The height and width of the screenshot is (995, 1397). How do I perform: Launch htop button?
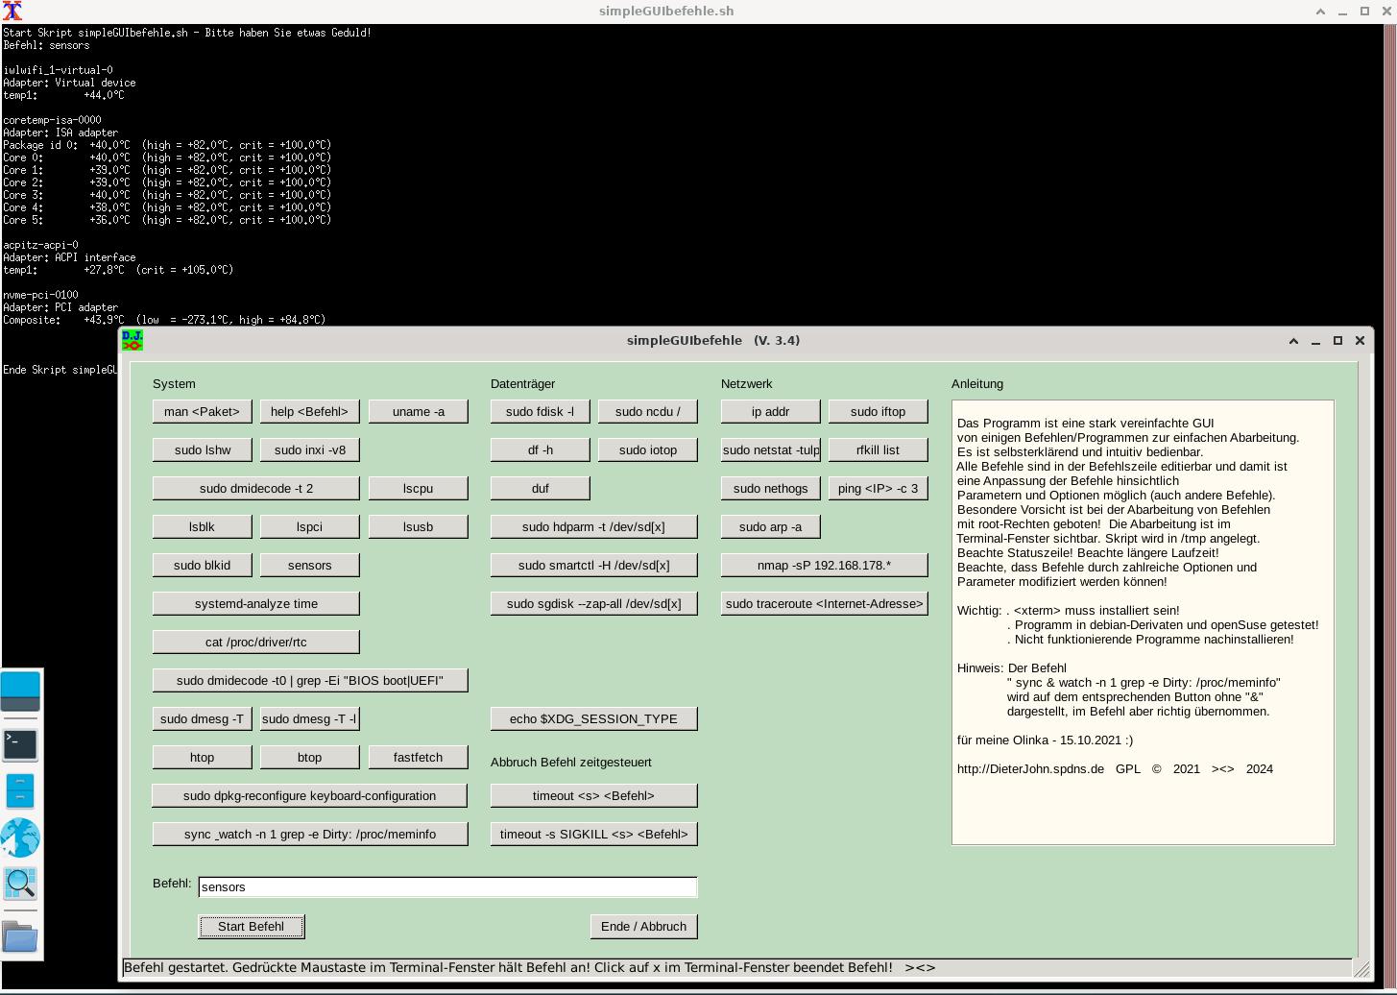203,757
